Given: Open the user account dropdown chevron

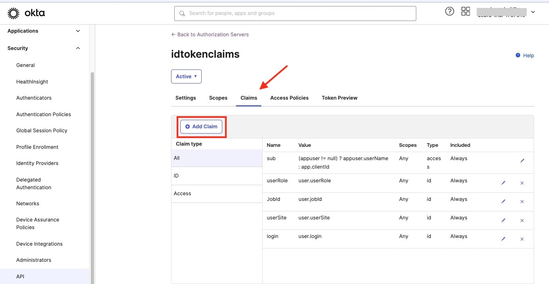Looking at the screenshot, I should 533,12.
